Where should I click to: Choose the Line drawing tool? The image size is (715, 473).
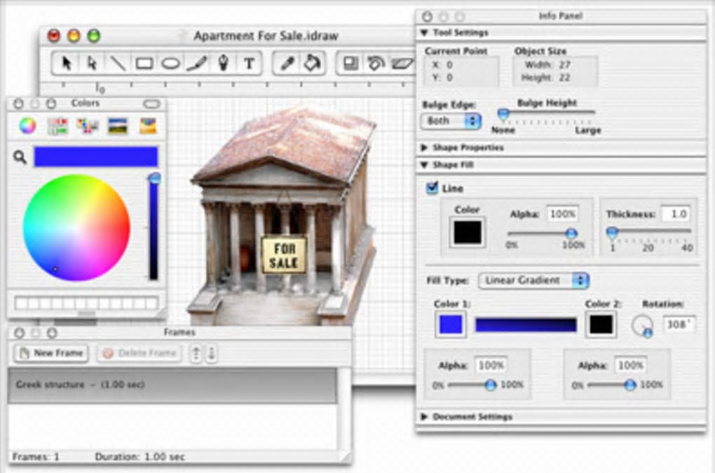tap(118, 63)
